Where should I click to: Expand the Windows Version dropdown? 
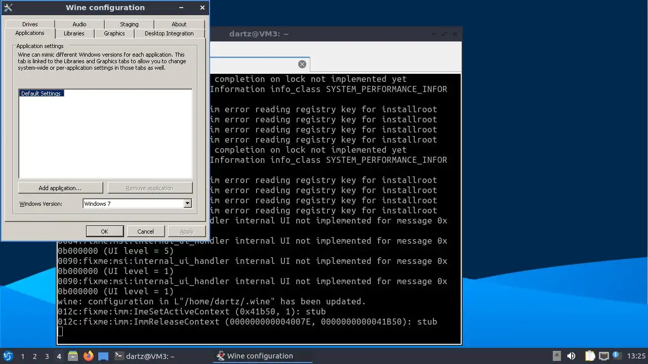click(x=187, y=204)
